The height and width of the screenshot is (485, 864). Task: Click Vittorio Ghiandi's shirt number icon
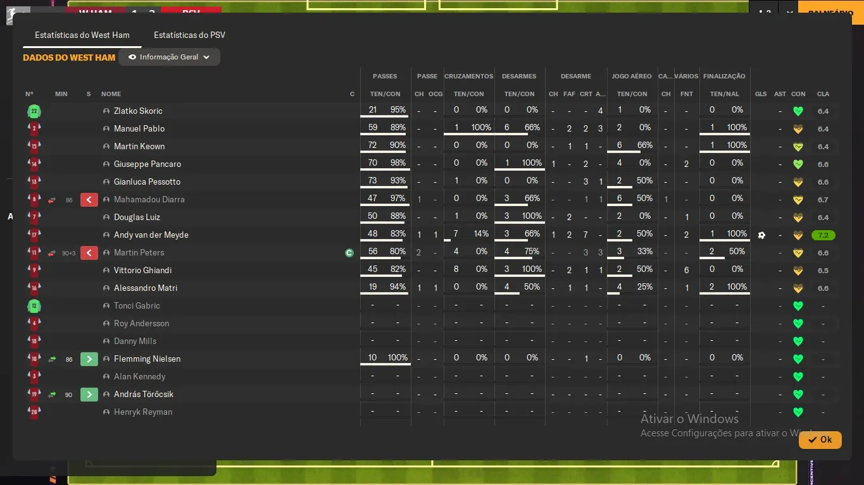[x=34, y=271]
